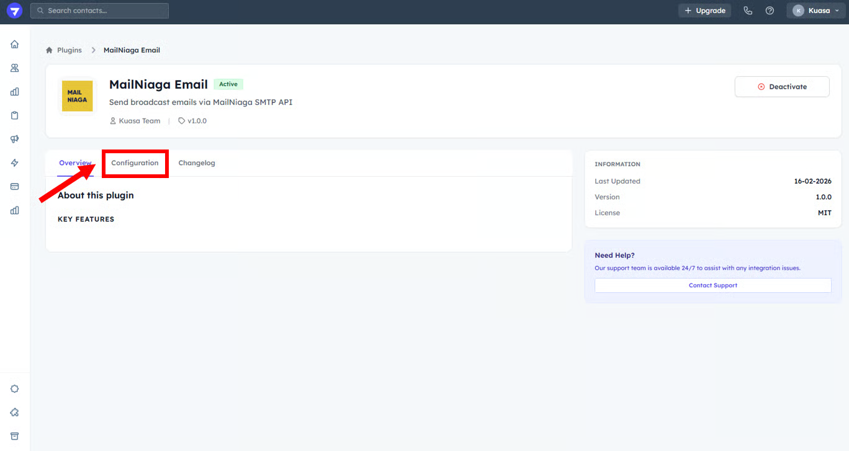Open the Home icon in sidebar
Viewport: 849px width, 451px height.
coord(15,45)
